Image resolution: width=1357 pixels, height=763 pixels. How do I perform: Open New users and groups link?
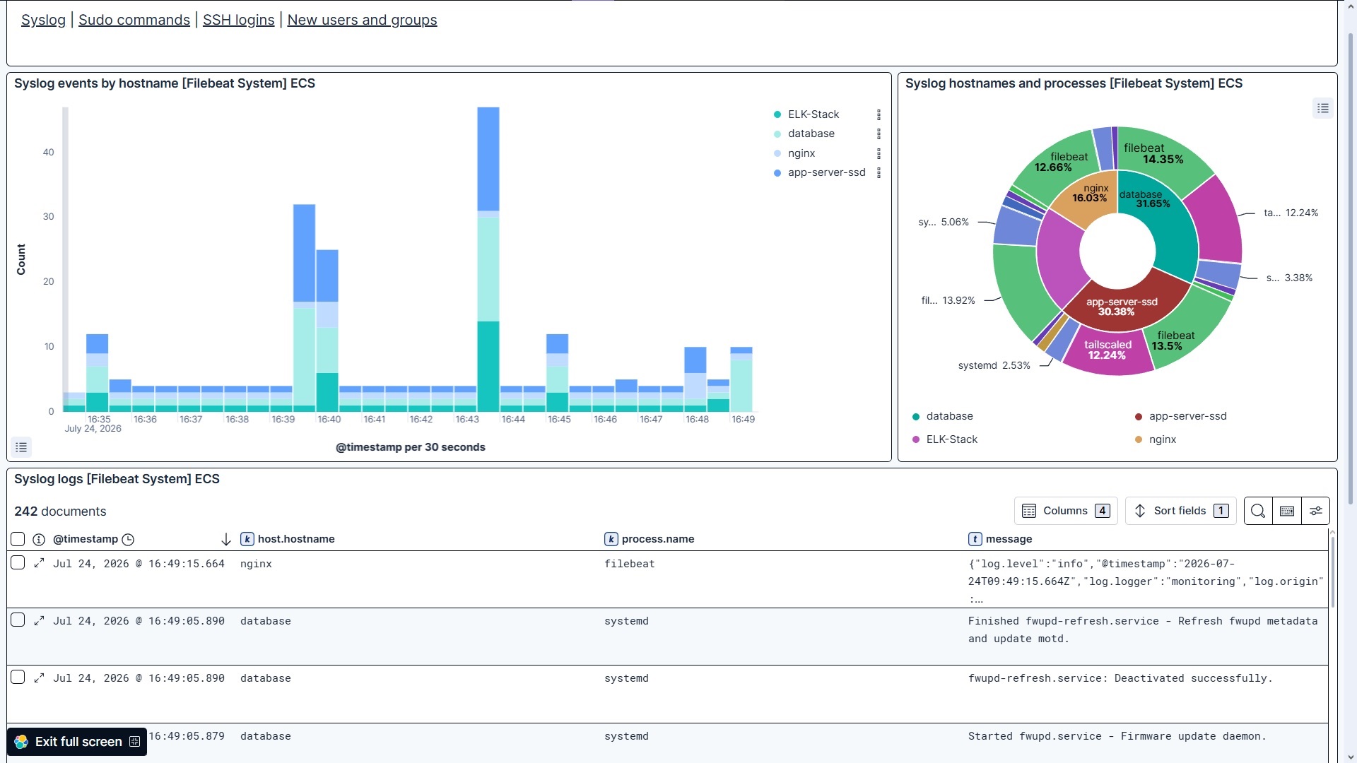[x=363, y=20]
